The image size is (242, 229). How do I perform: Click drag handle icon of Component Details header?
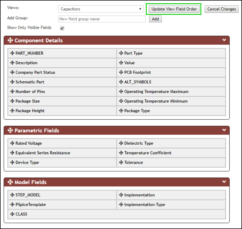coord(10,41)
